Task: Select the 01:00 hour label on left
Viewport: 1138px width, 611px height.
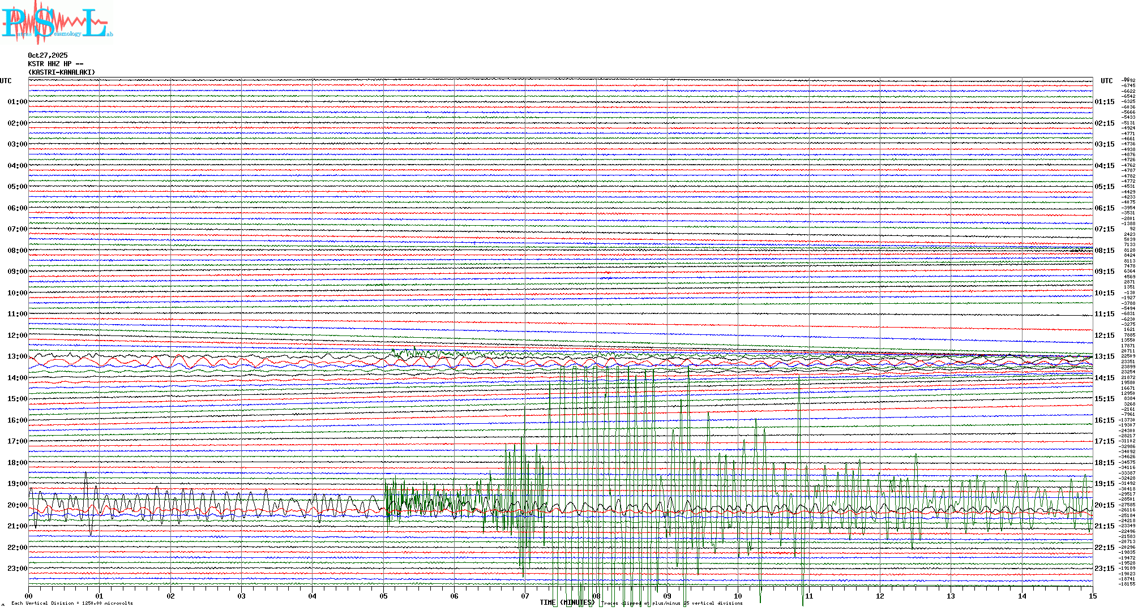Action: click(17, 102)
